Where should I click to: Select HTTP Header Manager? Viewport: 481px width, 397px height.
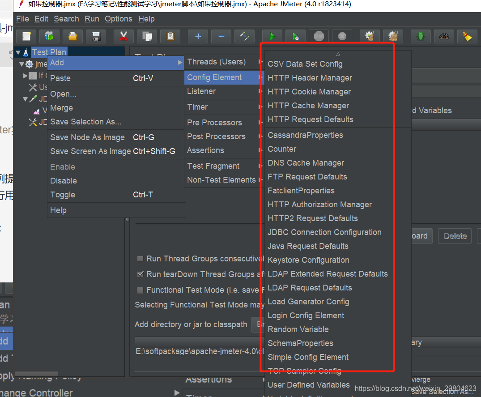pyautogui.click(x=337, y=78)
